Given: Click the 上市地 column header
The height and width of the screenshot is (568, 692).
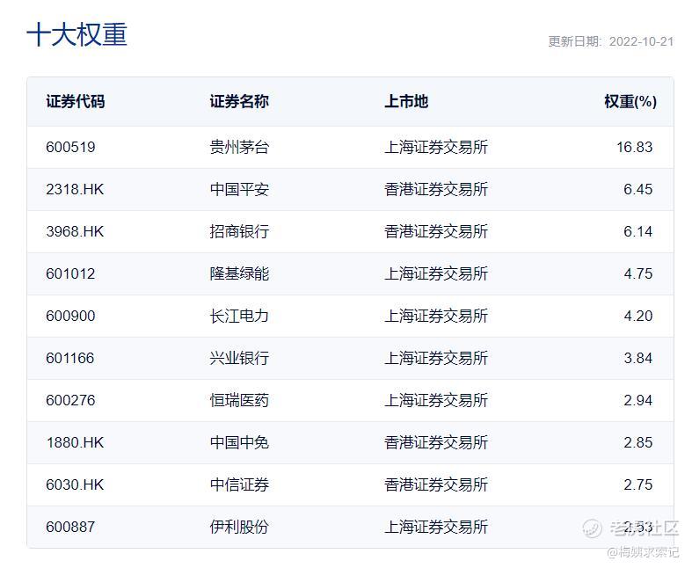Looking at the screenshot, I should 406,101.
